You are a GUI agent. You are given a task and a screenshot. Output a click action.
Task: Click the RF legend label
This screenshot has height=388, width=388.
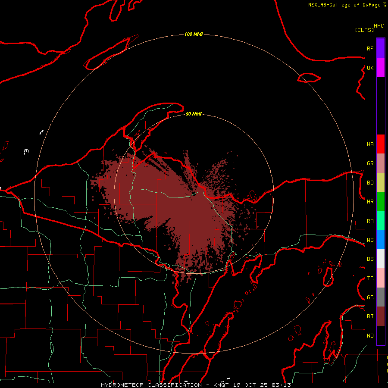pyautogui.click(x=370, y=48)
